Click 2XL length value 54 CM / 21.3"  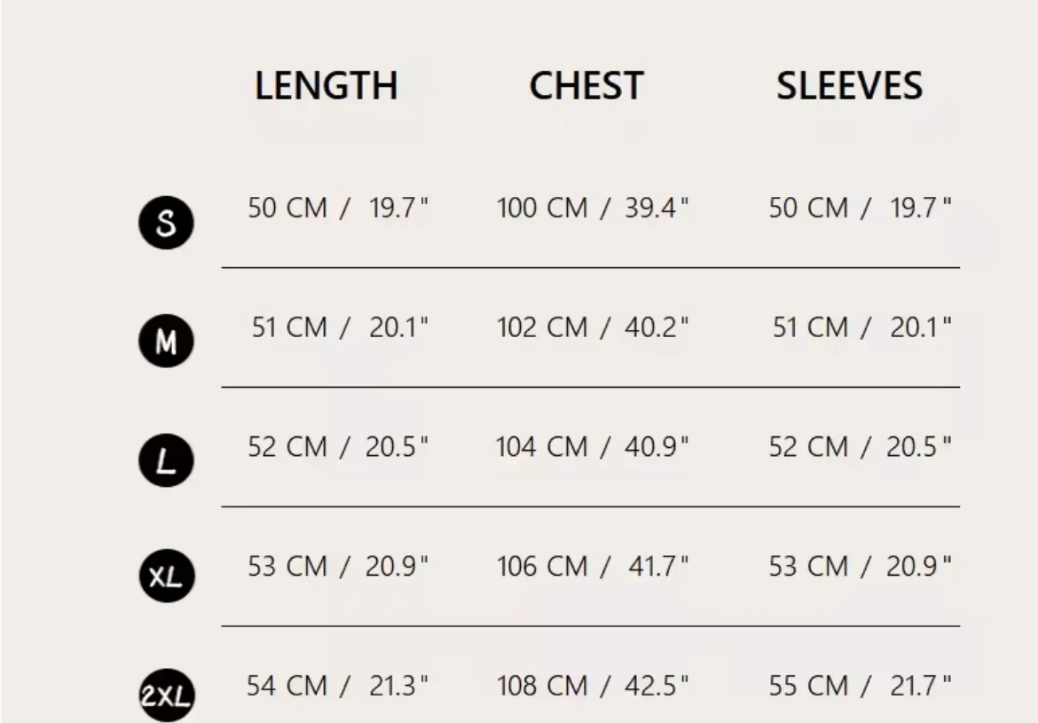click(338, 686)
